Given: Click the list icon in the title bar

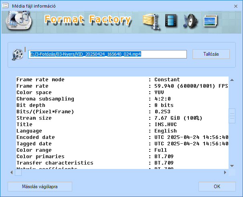Looking at the screenshot, I should click(5, 6).
